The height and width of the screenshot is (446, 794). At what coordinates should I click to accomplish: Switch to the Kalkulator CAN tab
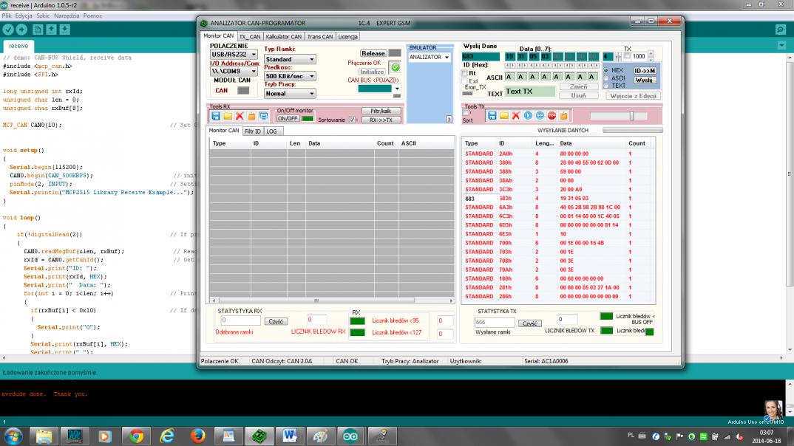(284, 36)
